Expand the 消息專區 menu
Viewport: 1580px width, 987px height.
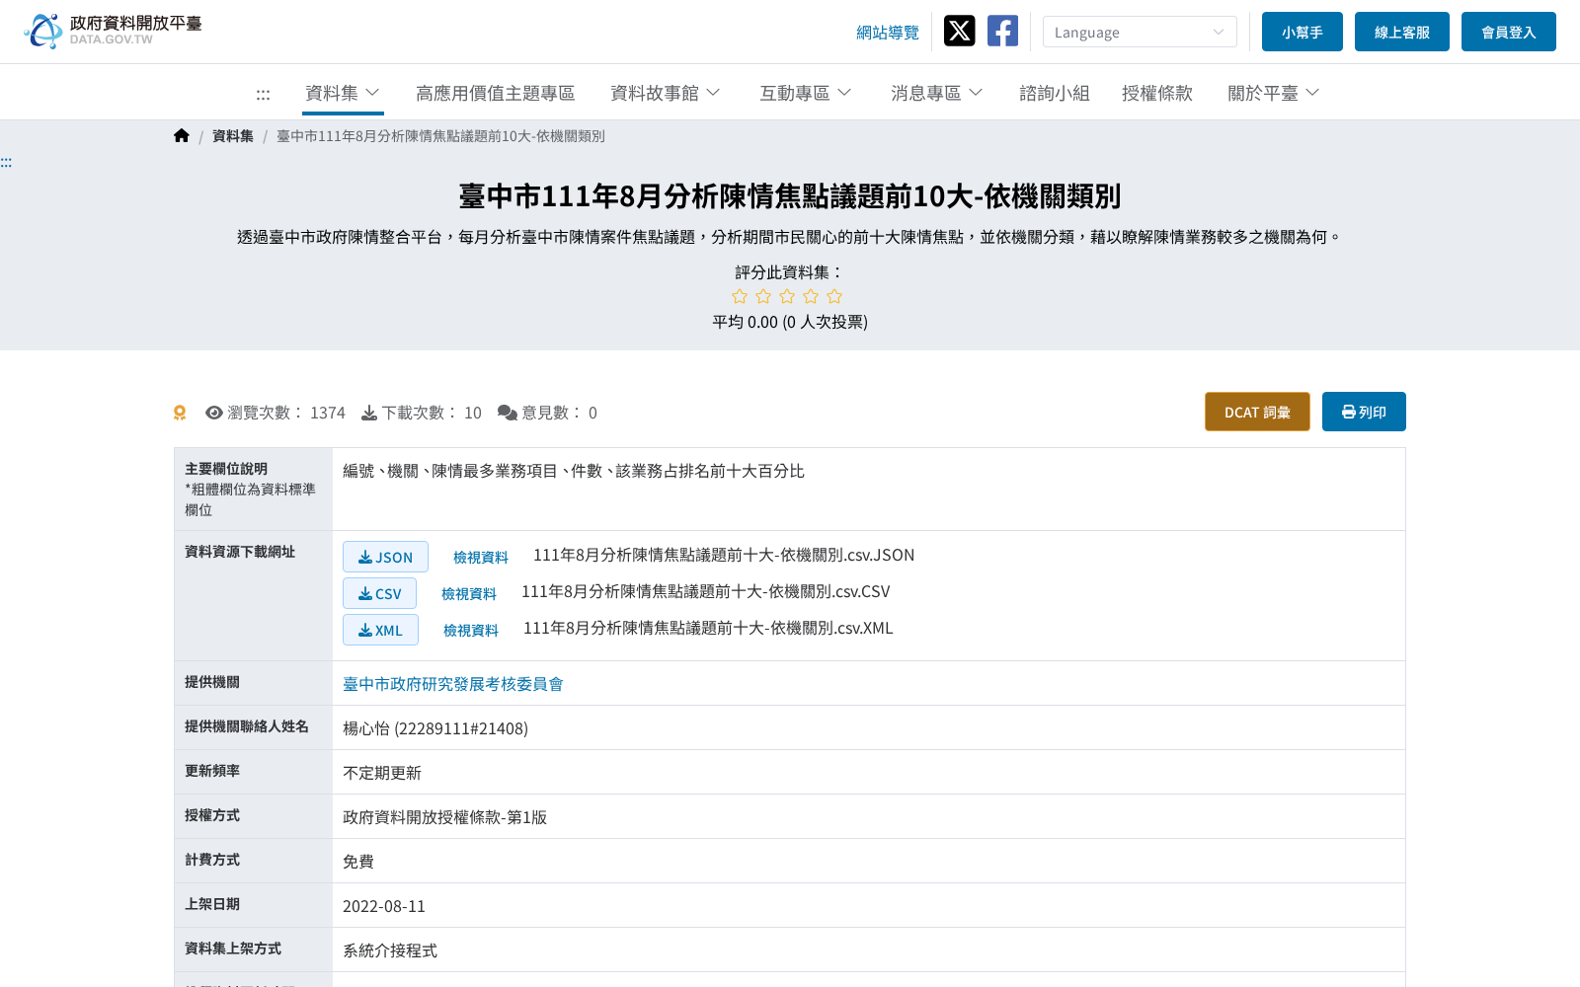pyautogui.click(x=937, y=93)
